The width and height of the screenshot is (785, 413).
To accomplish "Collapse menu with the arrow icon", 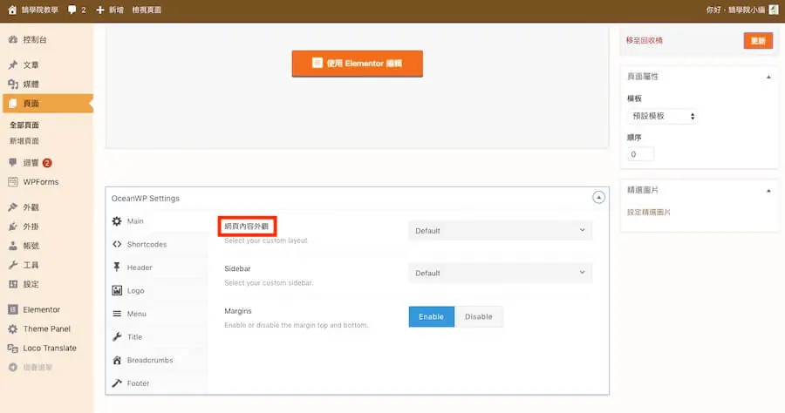I will coord(13,367).
